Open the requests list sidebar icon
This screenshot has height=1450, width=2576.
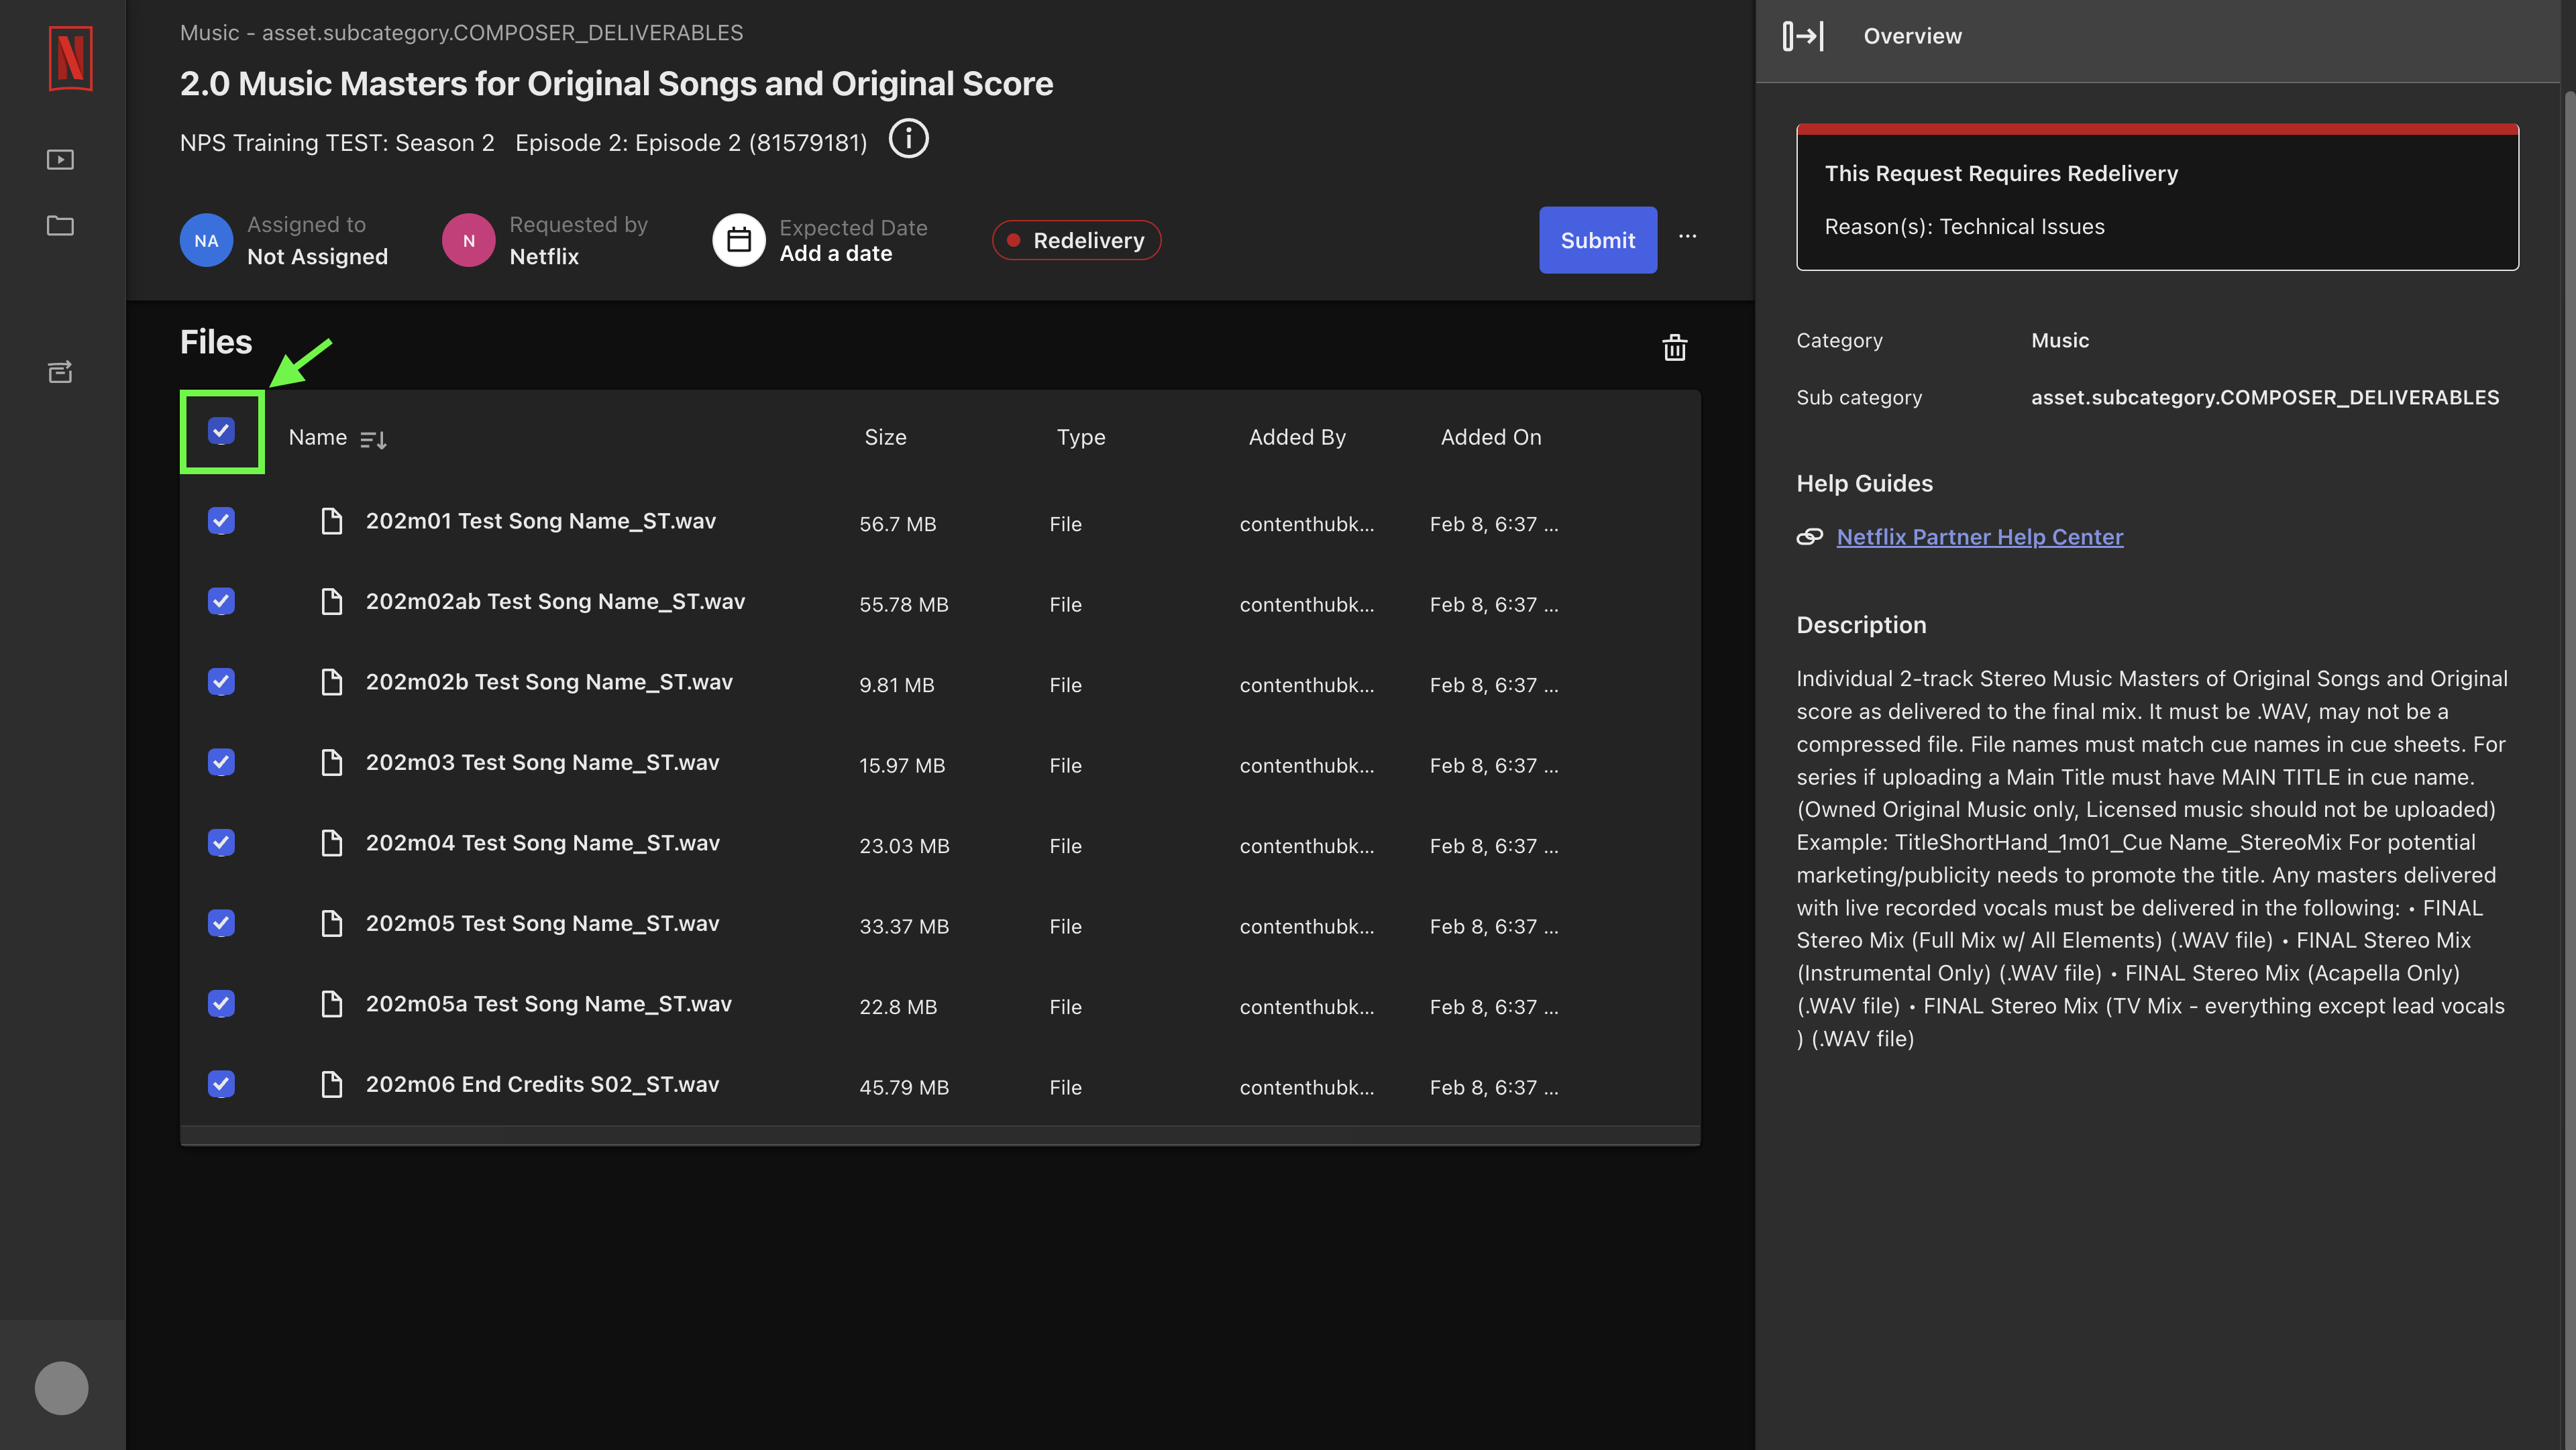pyautogui.click(x=60, y=372)
